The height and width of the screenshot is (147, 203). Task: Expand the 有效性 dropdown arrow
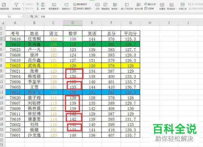pyautogui.click(x=118, y=9)
